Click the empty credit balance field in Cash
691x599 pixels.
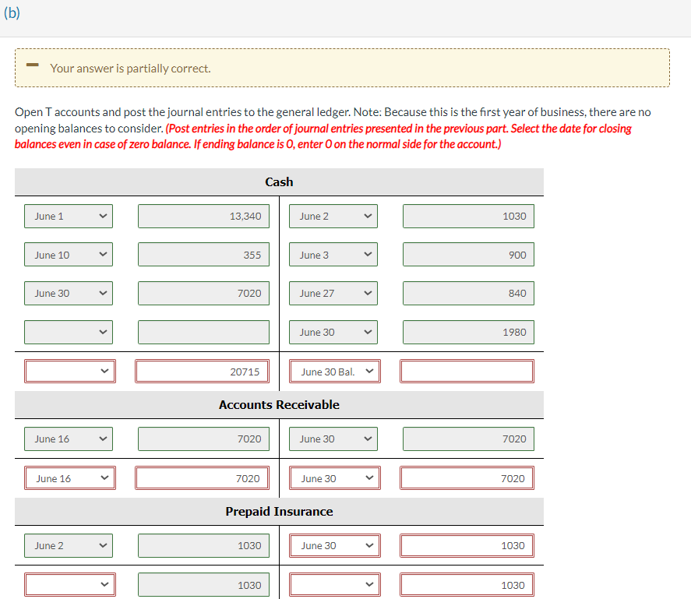coord(467,371)
